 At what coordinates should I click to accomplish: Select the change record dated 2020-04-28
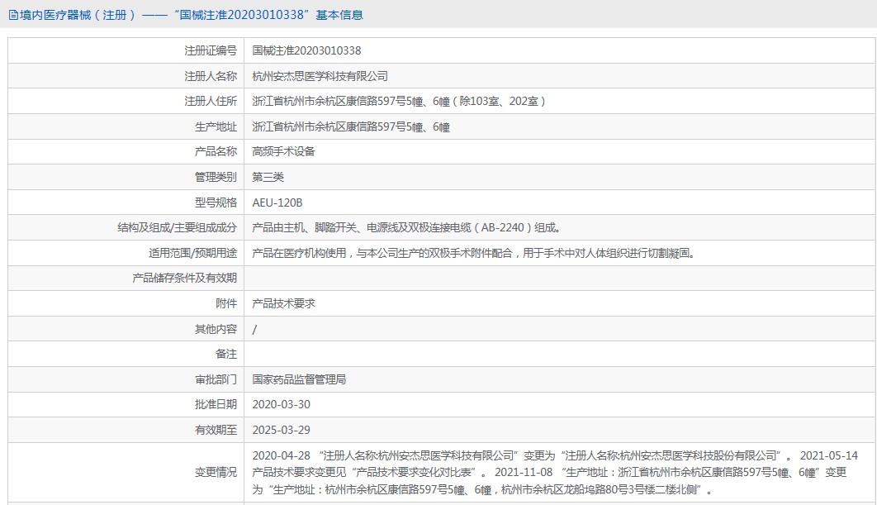[x=523, y=455]
